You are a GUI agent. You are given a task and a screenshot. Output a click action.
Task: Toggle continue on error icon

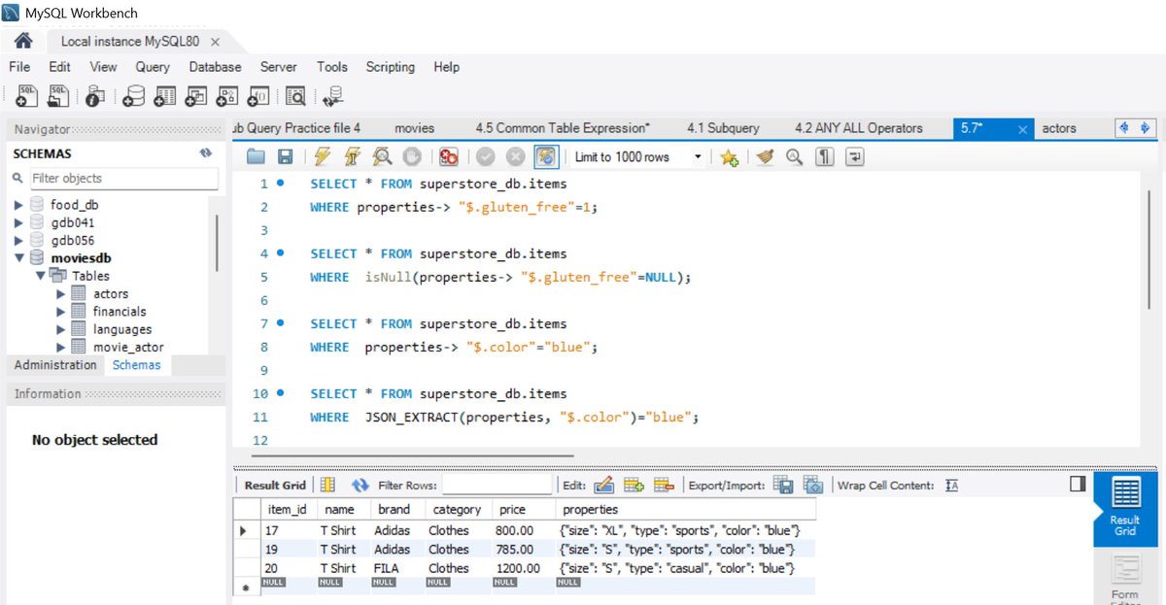click(x=448, y=156)
